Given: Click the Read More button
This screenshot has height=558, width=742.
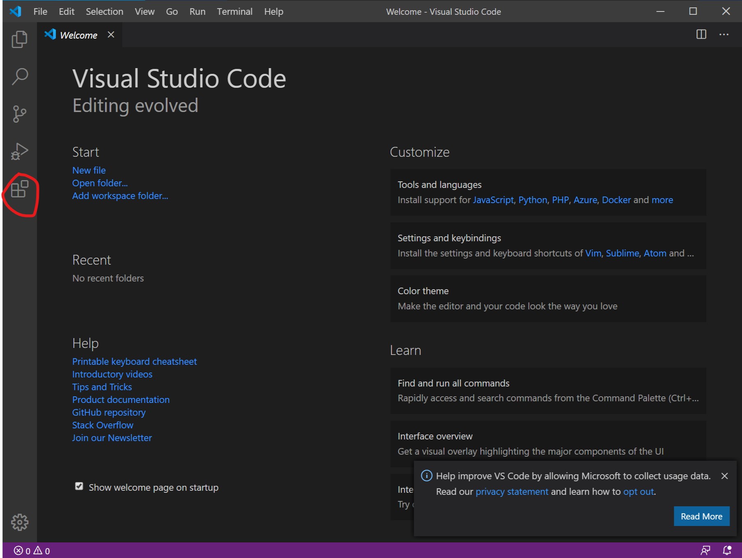Looking at the screenshot, I should coord(701,516).
